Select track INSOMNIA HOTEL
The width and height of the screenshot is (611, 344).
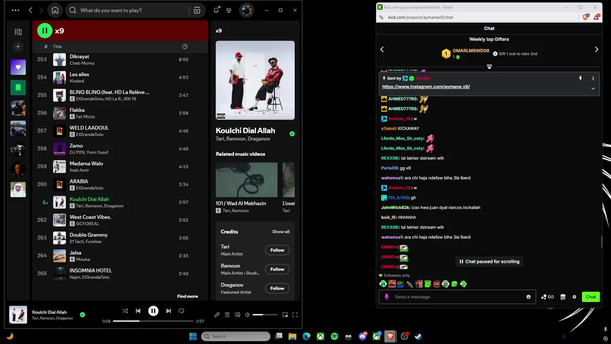(x=120, y=273)
